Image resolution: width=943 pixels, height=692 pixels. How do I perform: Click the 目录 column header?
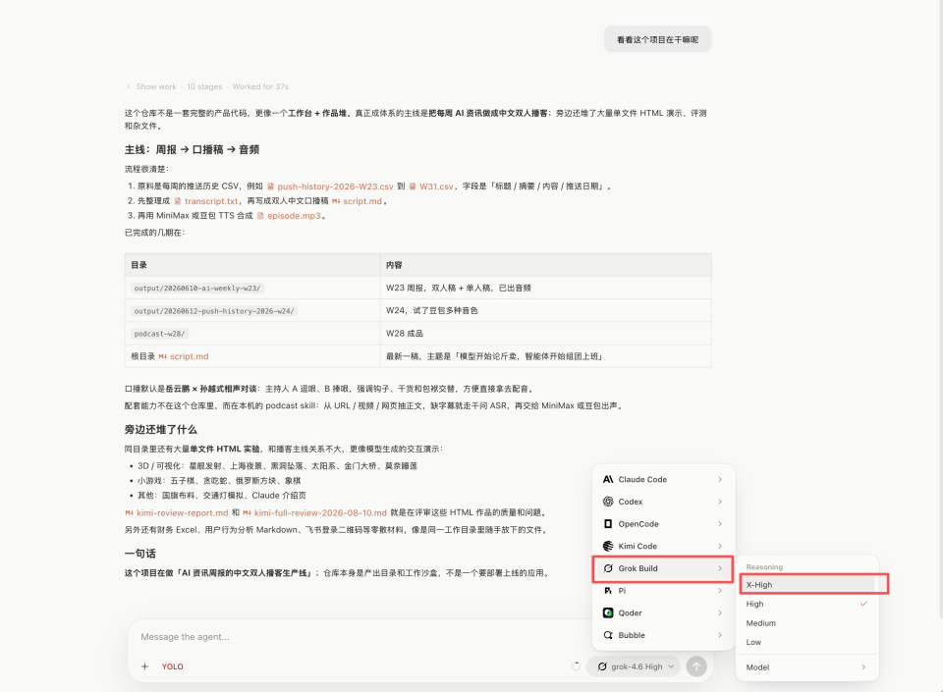coord(252,265)
